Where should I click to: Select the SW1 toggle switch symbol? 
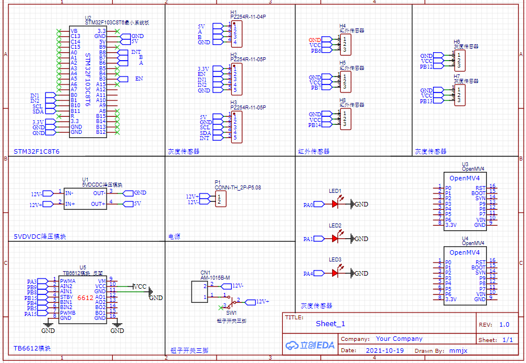coord(232,302)
